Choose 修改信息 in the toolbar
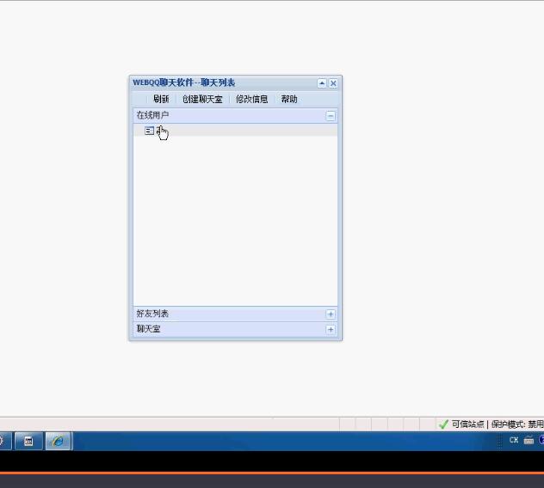544x488 pixels. [x=252, y=99]
